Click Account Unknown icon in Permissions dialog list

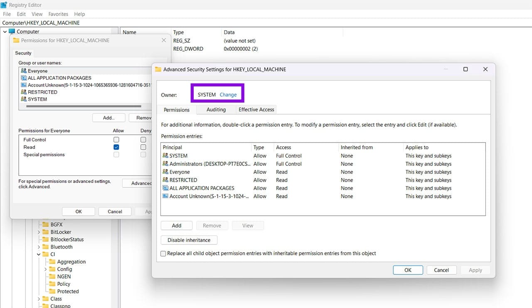click(x=24, y=85)
